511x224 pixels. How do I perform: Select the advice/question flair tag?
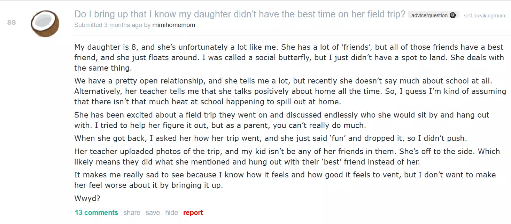(434, 15)
